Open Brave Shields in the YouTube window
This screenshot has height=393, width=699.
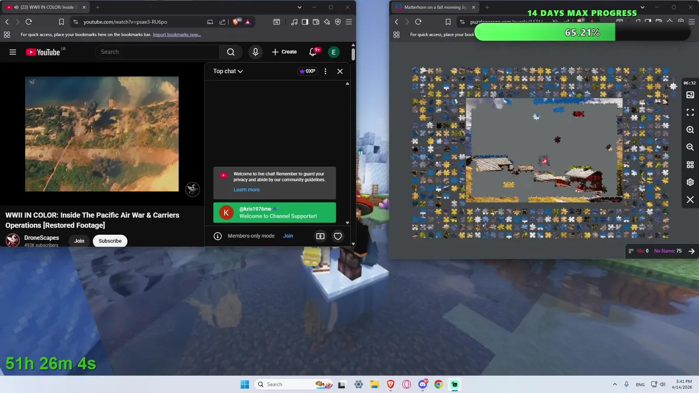click(236, 22)
